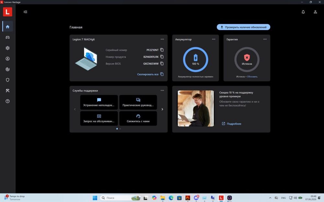Expand the sidebar navigation menu

point(25,12)
